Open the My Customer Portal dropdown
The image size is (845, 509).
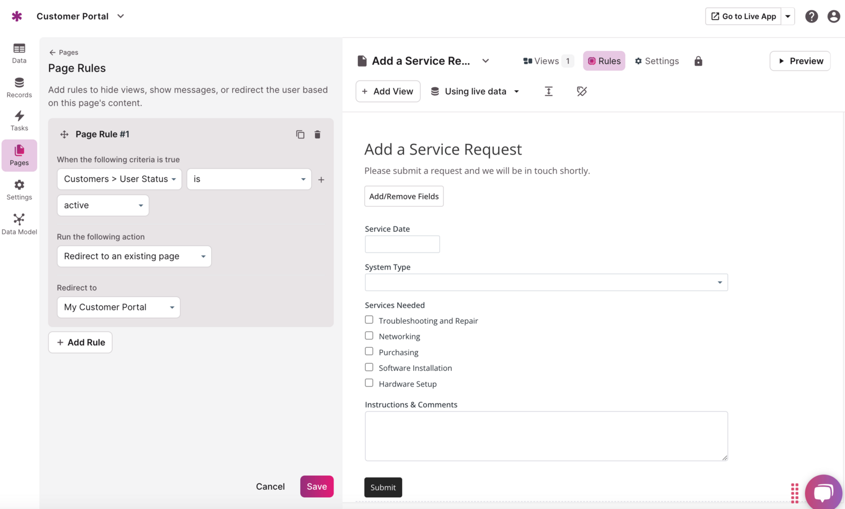(118, 307)
